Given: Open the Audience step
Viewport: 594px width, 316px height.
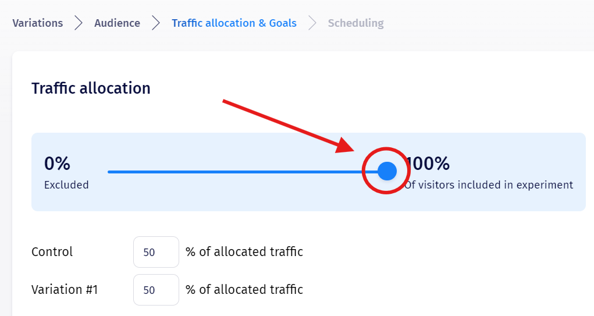Looking at the screenshot, I should (117, 23).
